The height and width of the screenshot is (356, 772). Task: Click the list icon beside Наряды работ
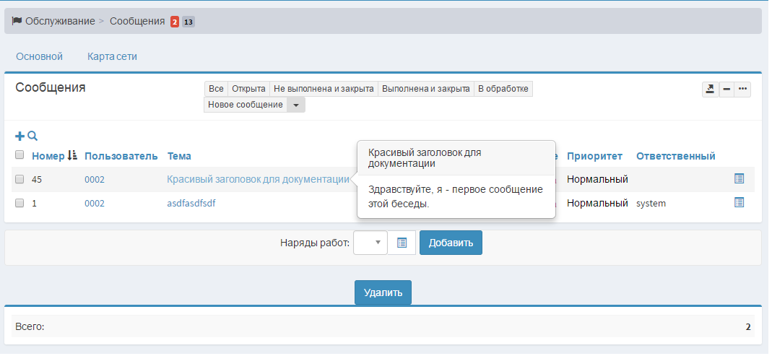coord(402,243)
